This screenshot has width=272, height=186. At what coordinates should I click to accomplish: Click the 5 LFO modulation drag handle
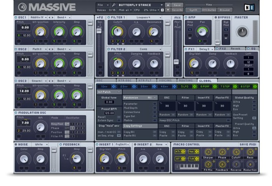coord(194,87)
